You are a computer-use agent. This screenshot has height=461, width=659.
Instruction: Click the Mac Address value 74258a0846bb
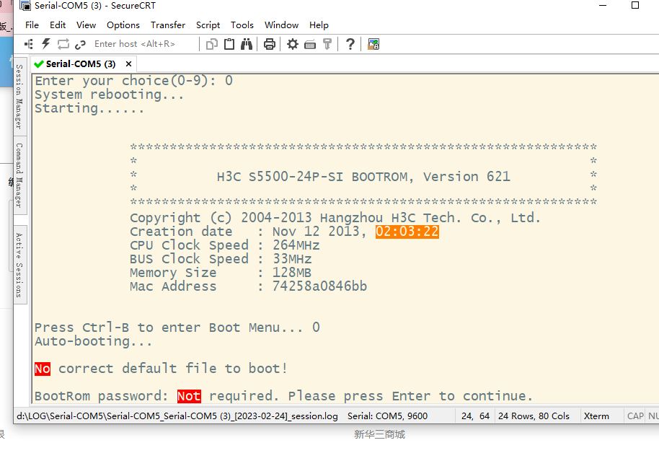(320, 286)
